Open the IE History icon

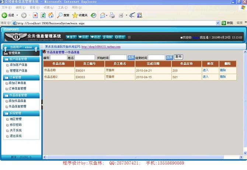pyautogui.click(x=94, y=15)
